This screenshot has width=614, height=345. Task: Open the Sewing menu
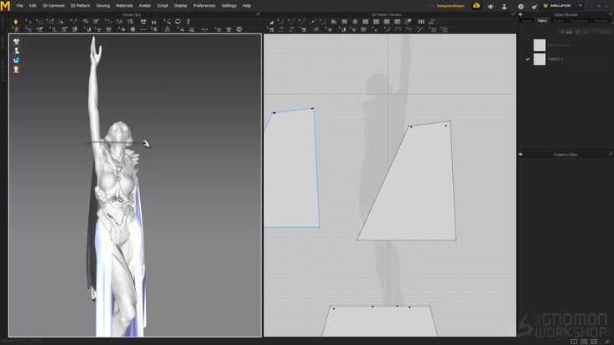102,5
